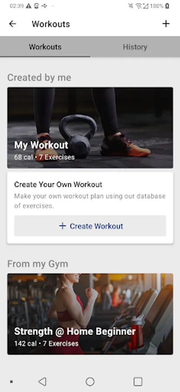Select the Workouts tab
This screenshot has width=180, height=392.
click(45, 47)
